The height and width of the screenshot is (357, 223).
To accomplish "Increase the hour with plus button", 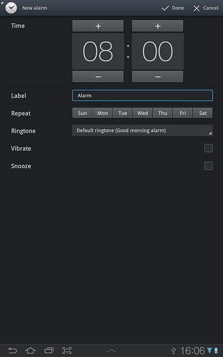I will (98, 26).
